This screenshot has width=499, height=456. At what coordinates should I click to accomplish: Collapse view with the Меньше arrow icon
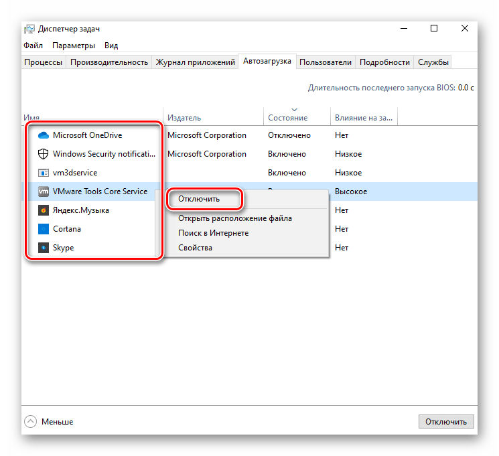pos(31,422)
